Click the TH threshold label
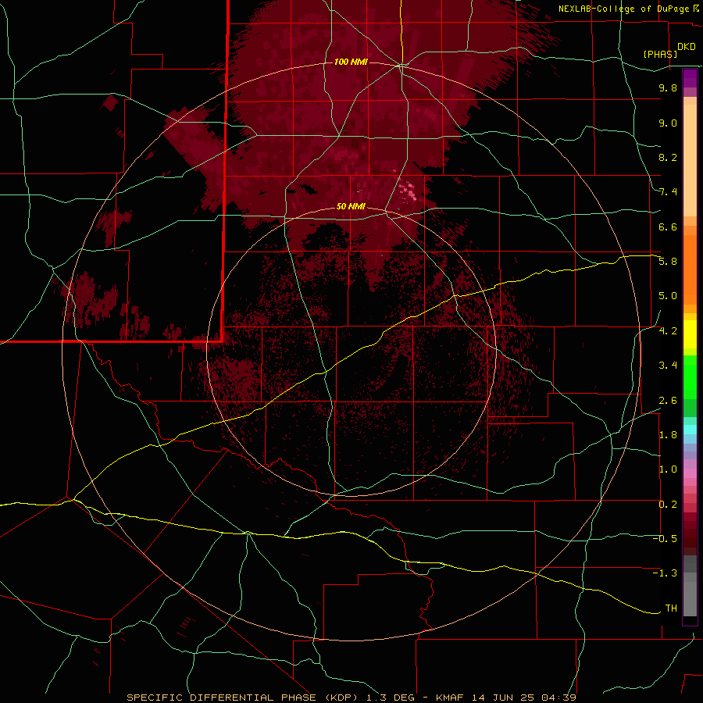 671,608
